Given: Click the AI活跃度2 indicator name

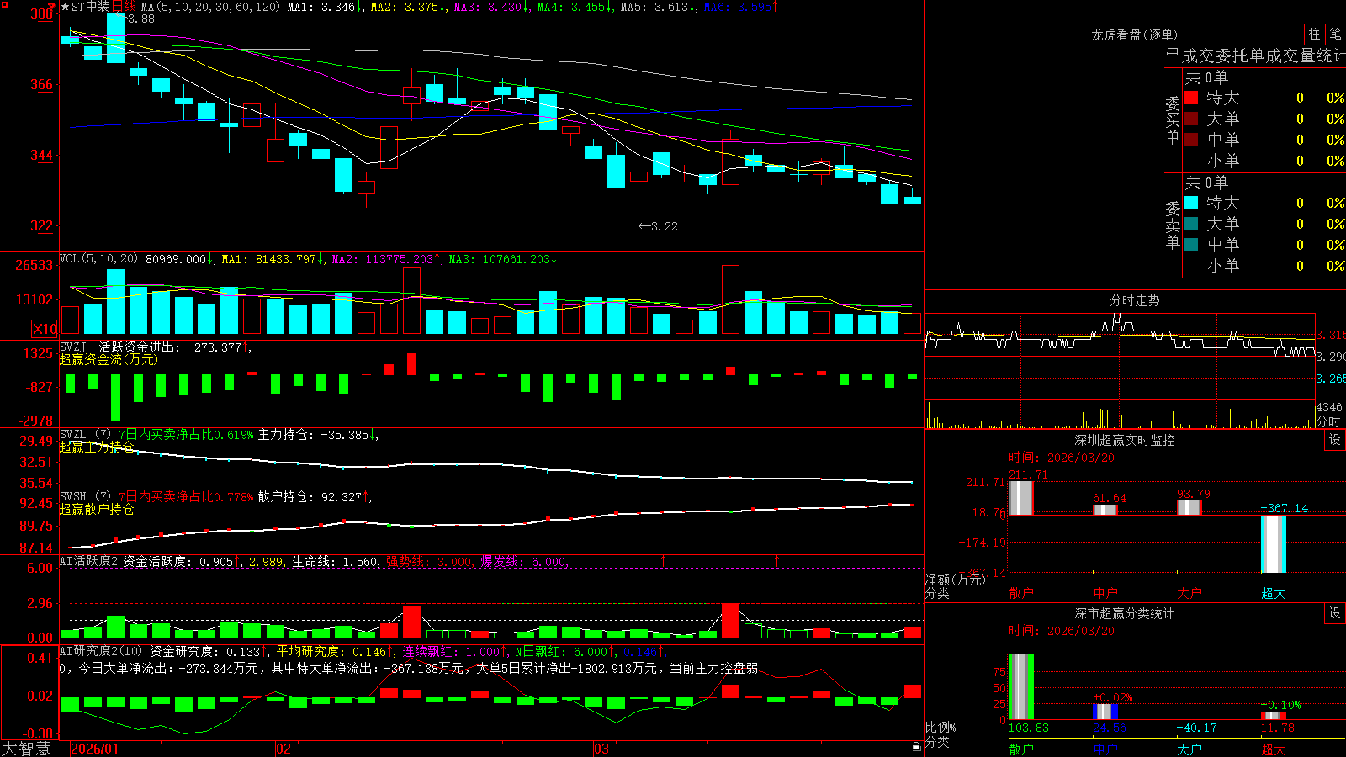Looking at the screenshot, I should [89, 562].
